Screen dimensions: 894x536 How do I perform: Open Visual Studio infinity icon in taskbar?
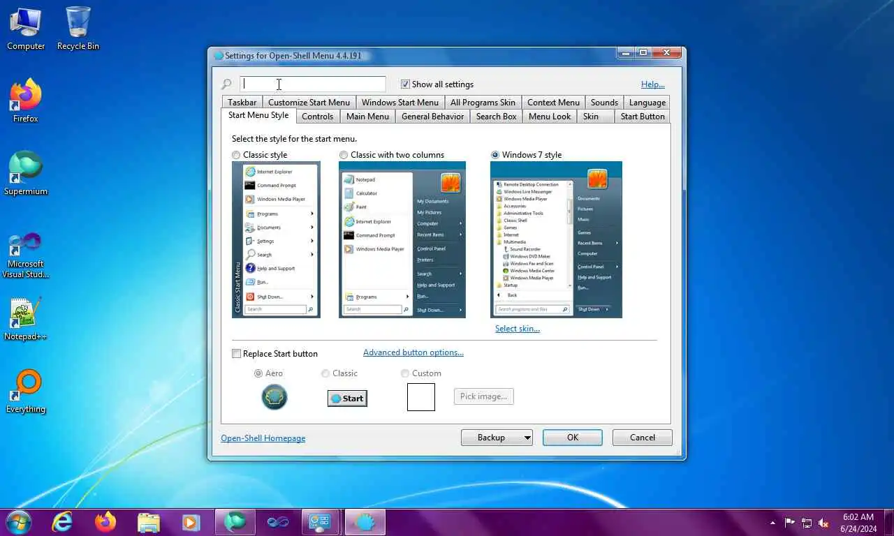tap(278, 522)
